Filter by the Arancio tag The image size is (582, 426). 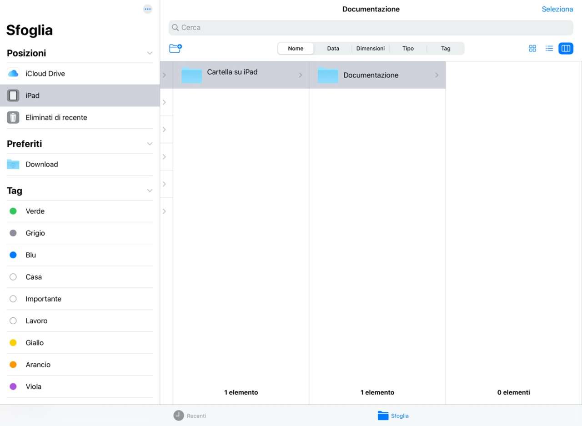click(80, 365)
